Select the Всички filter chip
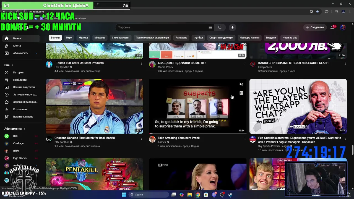354x199 pixels. pyautogui.click(x=55, y=38)
